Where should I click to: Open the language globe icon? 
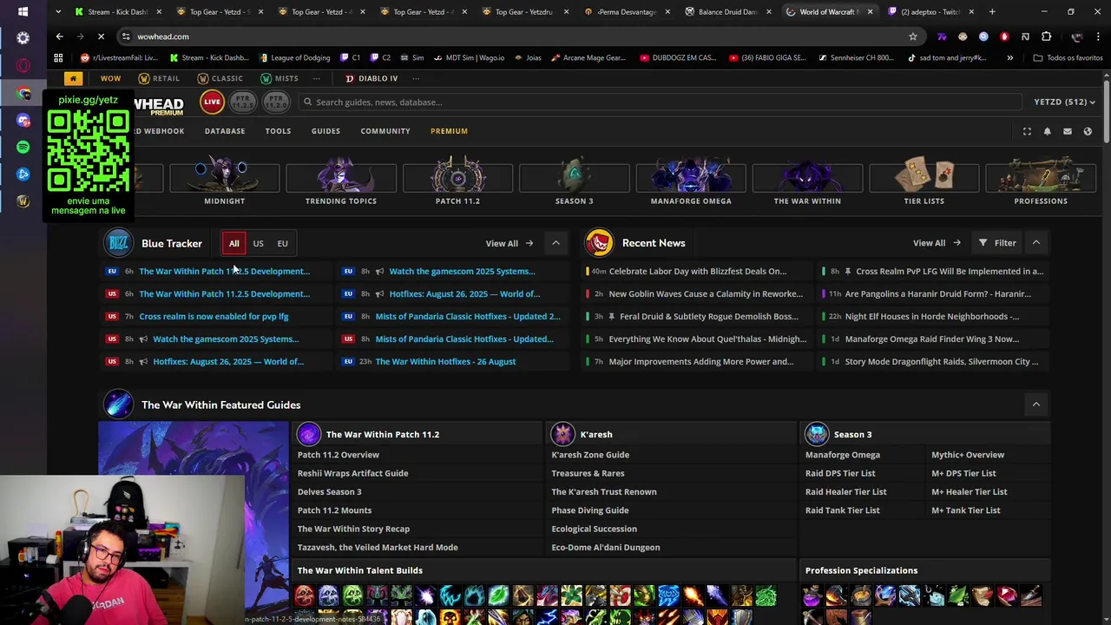click(x=1088, y=131)
